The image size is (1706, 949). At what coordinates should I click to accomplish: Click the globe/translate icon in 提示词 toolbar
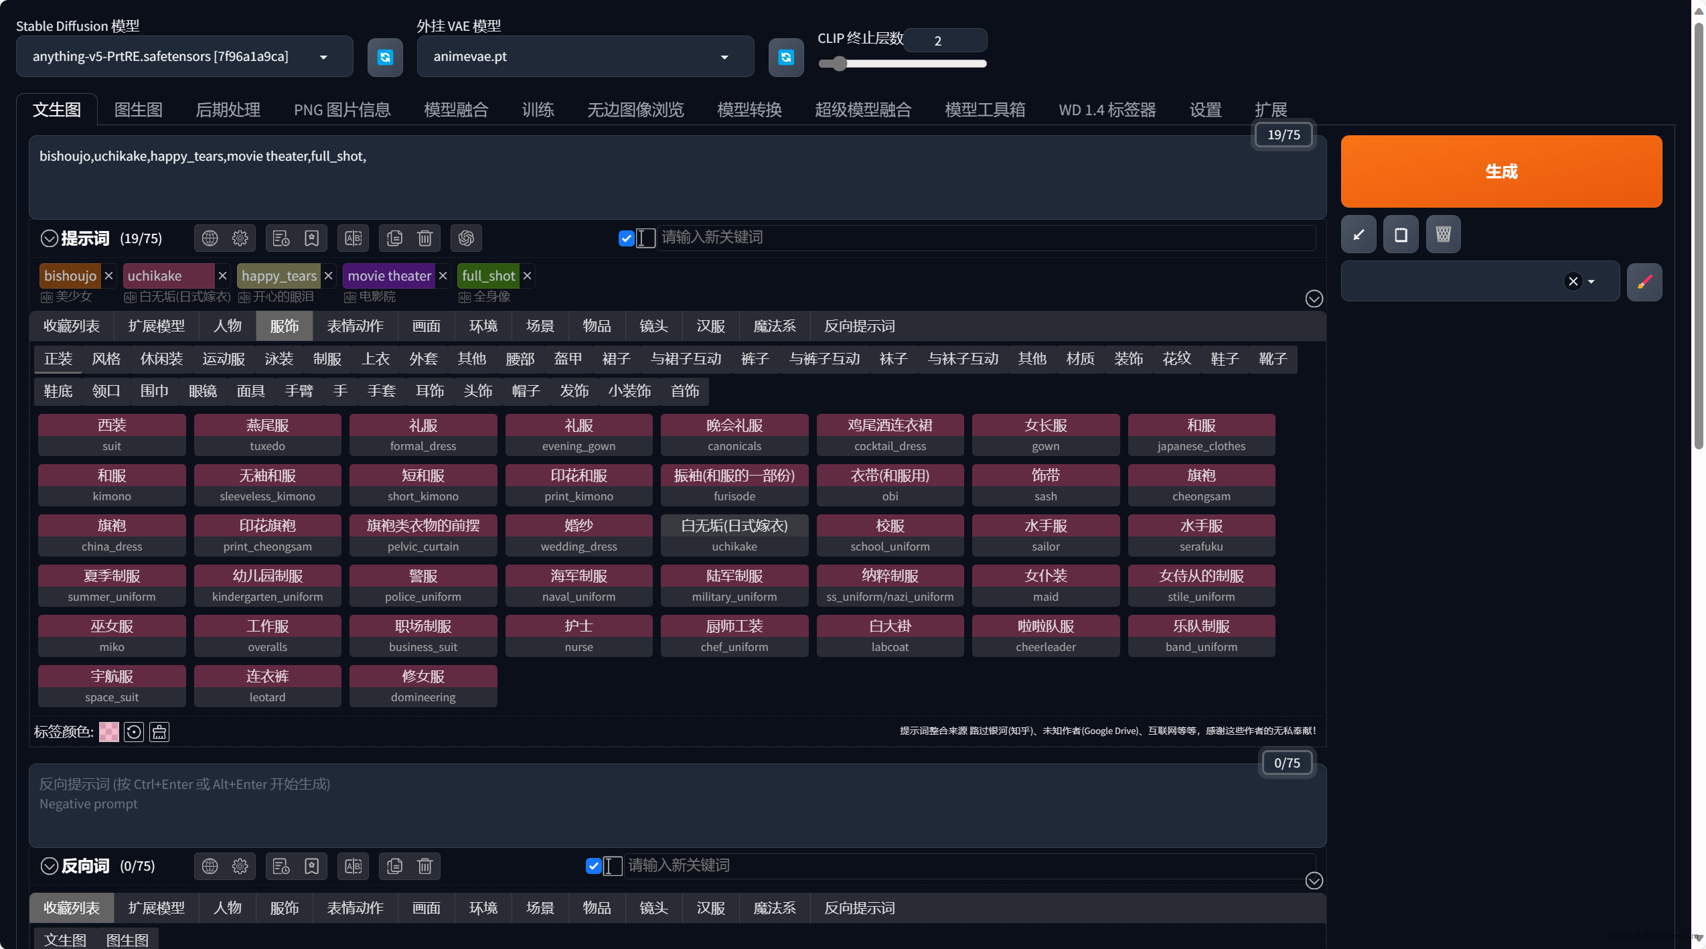[208, 238]
